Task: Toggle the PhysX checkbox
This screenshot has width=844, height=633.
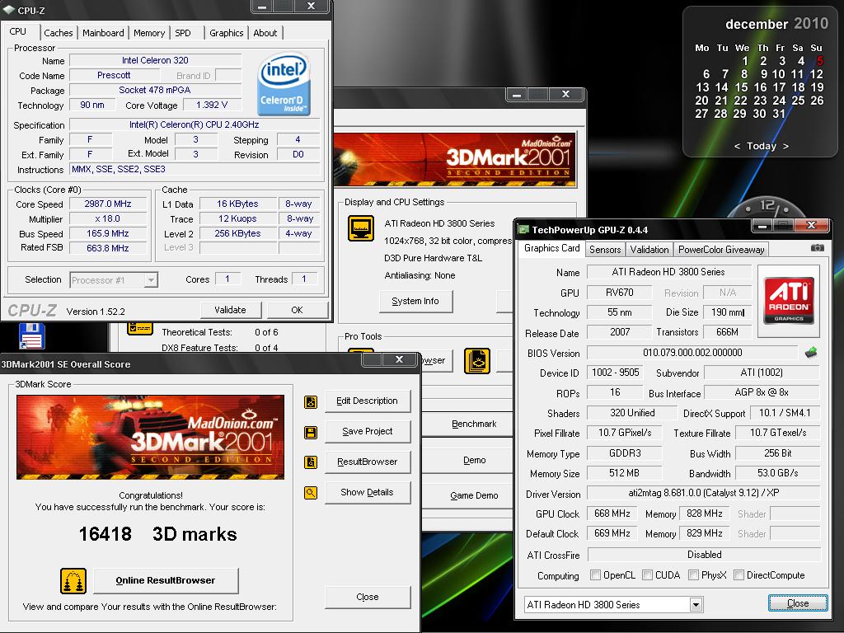Action: pos(693,574)
